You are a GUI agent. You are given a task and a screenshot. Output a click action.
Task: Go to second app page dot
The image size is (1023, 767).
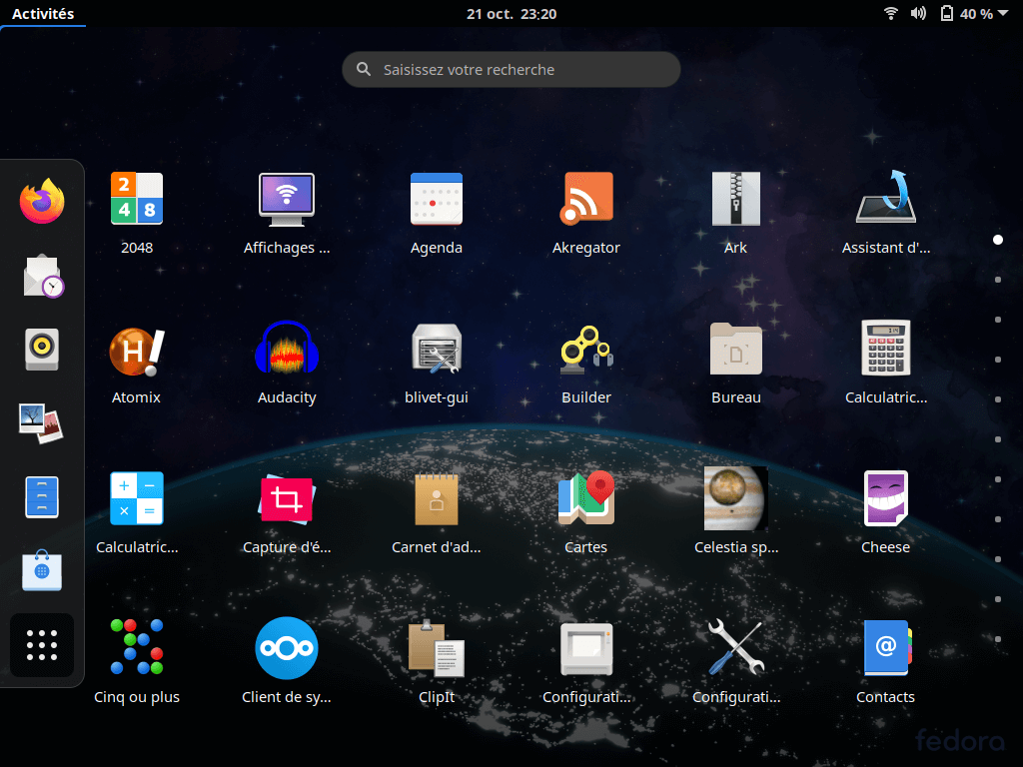[998, 280]
